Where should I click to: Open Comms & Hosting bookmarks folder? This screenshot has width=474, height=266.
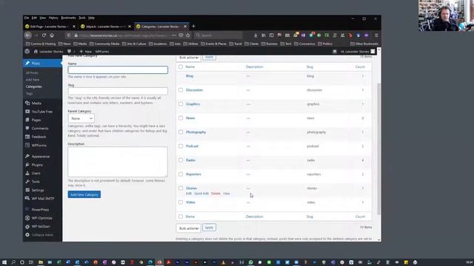[x=41, y=44]
